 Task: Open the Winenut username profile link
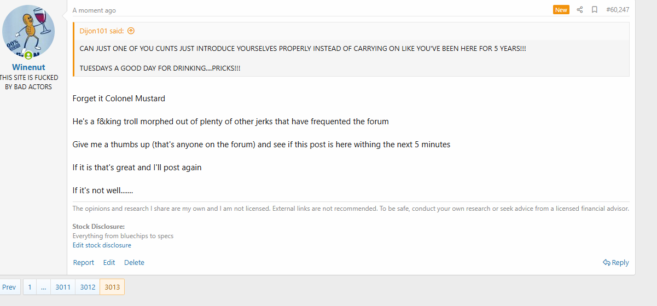coord(28,67)
